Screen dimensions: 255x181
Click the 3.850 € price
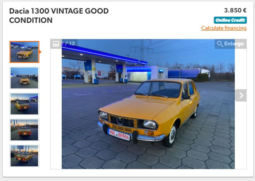[x=235, y=10]
